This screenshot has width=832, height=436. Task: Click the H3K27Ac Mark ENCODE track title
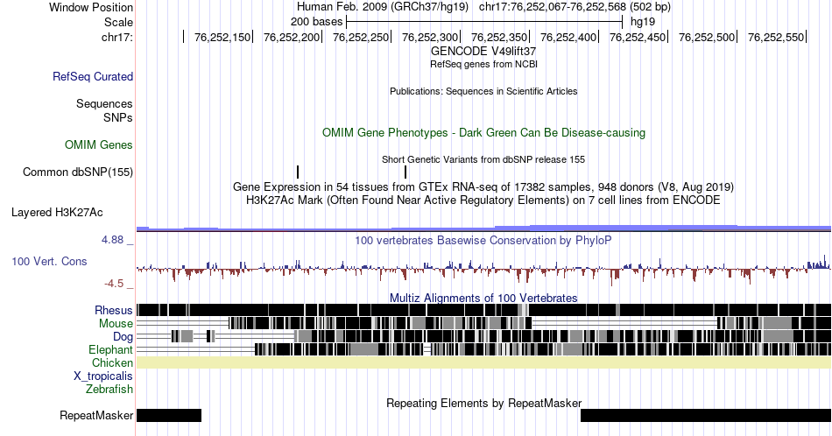click(483, 200)
